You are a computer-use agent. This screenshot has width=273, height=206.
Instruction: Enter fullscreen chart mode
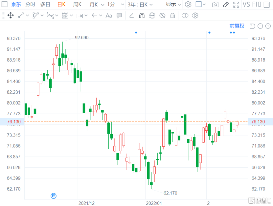pos(236,5)
